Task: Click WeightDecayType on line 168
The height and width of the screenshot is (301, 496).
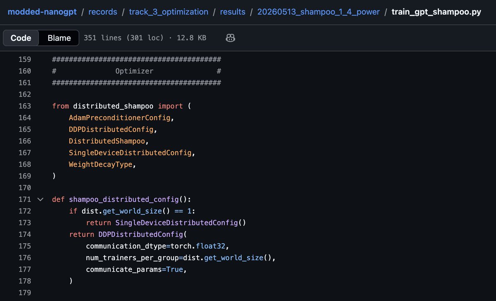Action: pyautogui.click(x=101, y=164)
